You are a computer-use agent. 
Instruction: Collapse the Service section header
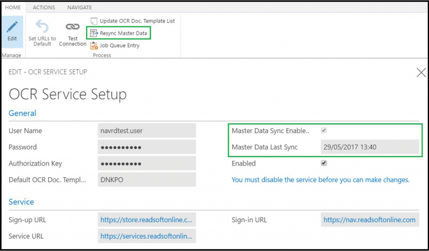click(21, 202)
